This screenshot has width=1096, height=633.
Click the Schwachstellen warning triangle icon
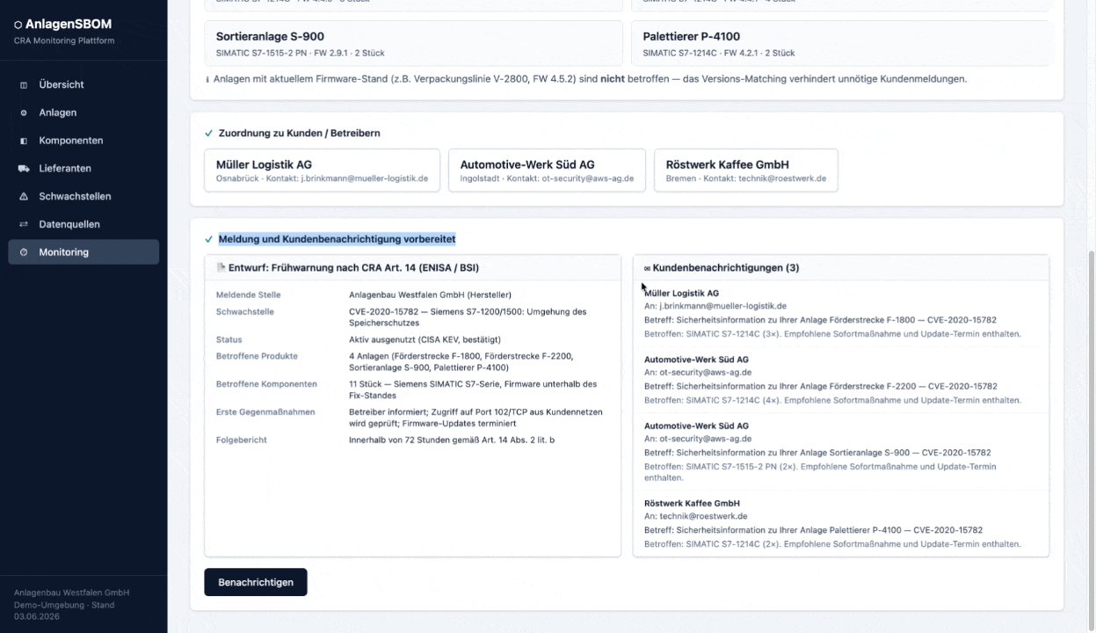24,197
